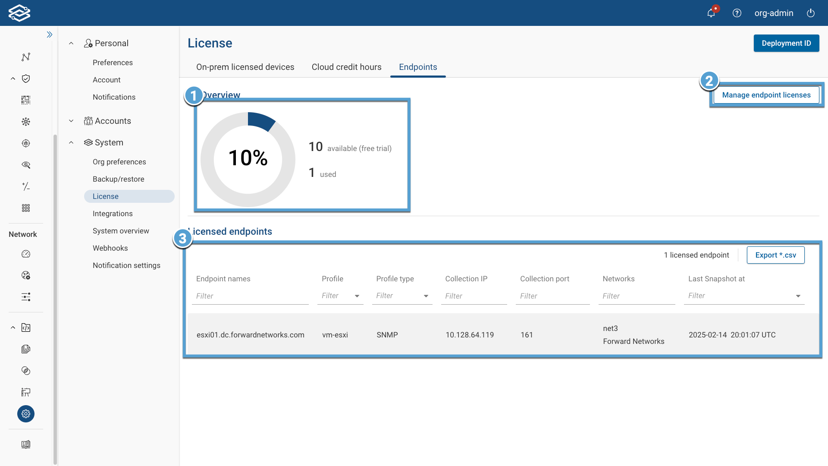Click the Forward Networks logo
This screenshot has height=466, width=828.
(x=19, y=13)
